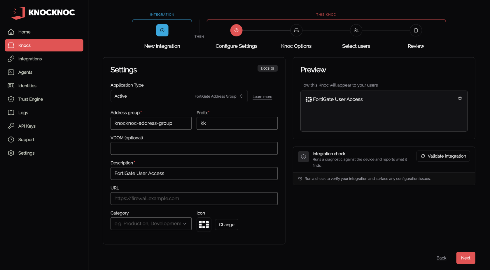Screen dimensions: 490x270
Task: Go to Integrations in sidebar
Action: [x=30, y=59]
